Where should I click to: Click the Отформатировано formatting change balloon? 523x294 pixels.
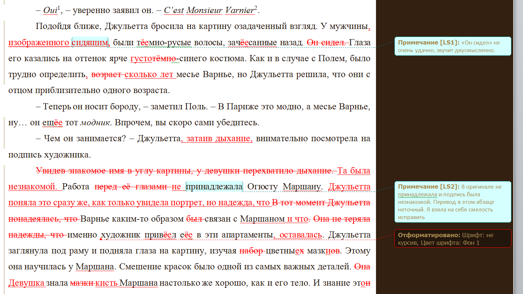pyautogui.click(x=453, y=238)
